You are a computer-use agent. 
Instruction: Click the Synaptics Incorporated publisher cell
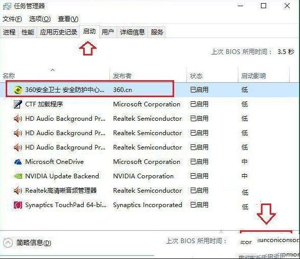(147, 205)
